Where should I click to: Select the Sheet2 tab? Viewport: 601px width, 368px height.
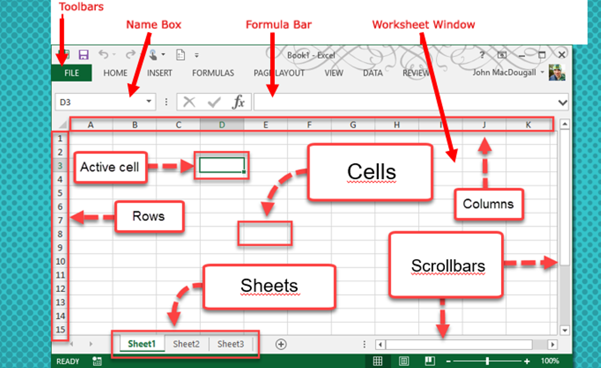(186, 344)
